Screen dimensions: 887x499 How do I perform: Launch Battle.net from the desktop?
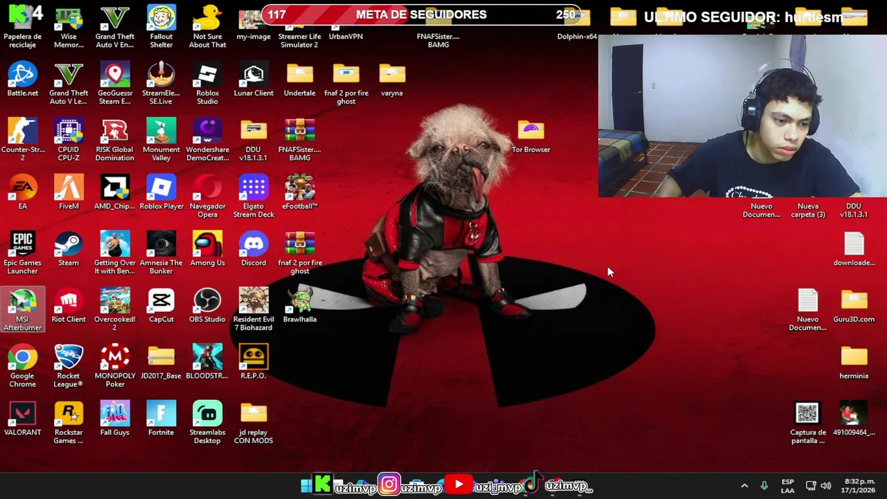click(22, 79)
